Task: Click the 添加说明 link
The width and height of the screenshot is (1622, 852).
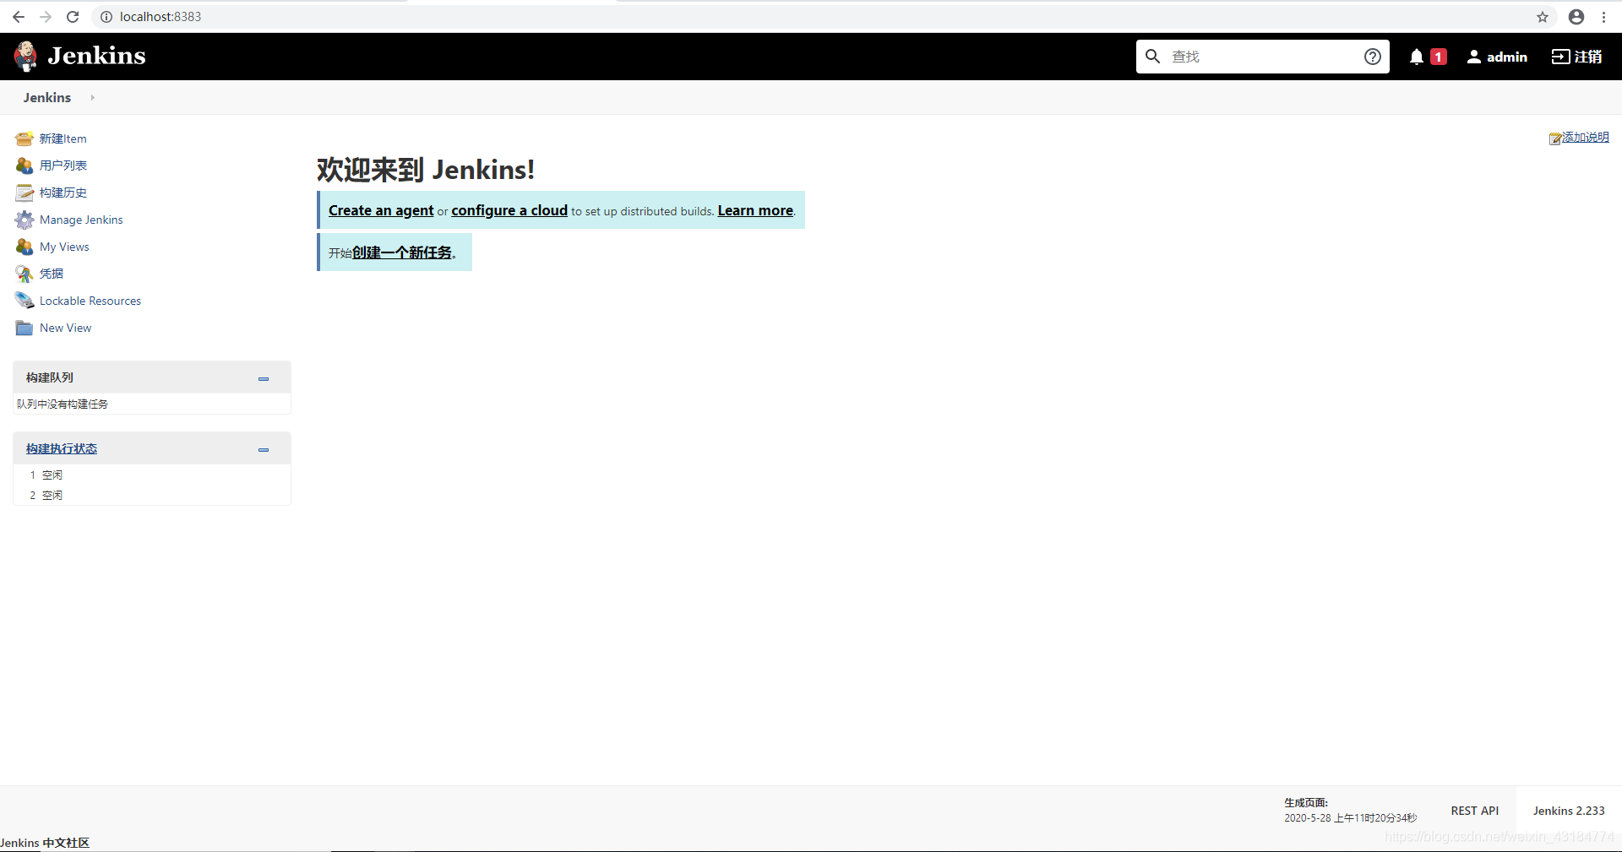Action: (x=1586, y=137)
